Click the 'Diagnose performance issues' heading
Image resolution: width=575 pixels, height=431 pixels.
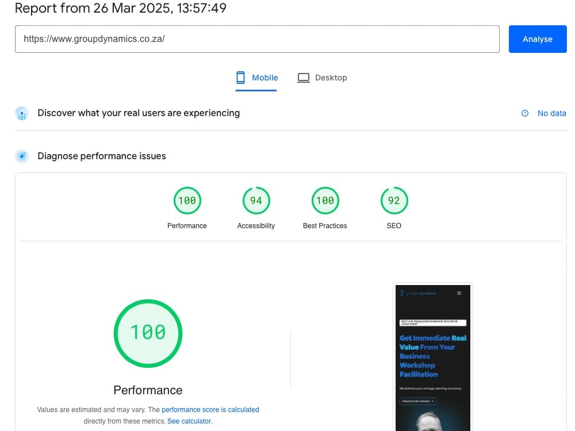tap(102, 156)
